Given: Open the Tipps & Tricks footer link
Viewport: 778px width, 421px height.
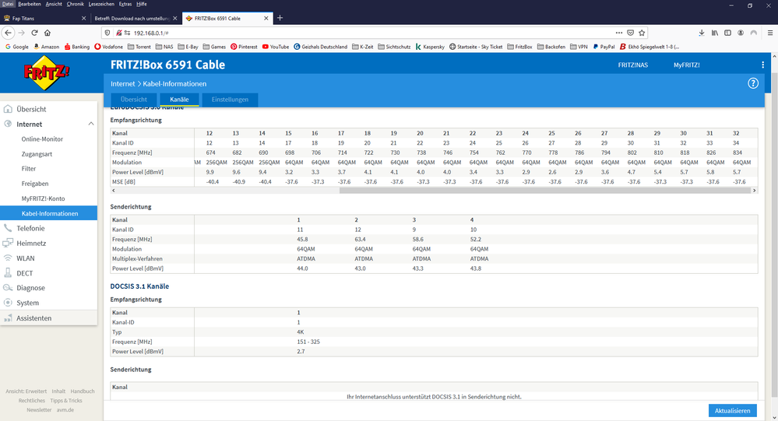Looking at the screenshot, I should pos(66,401).
